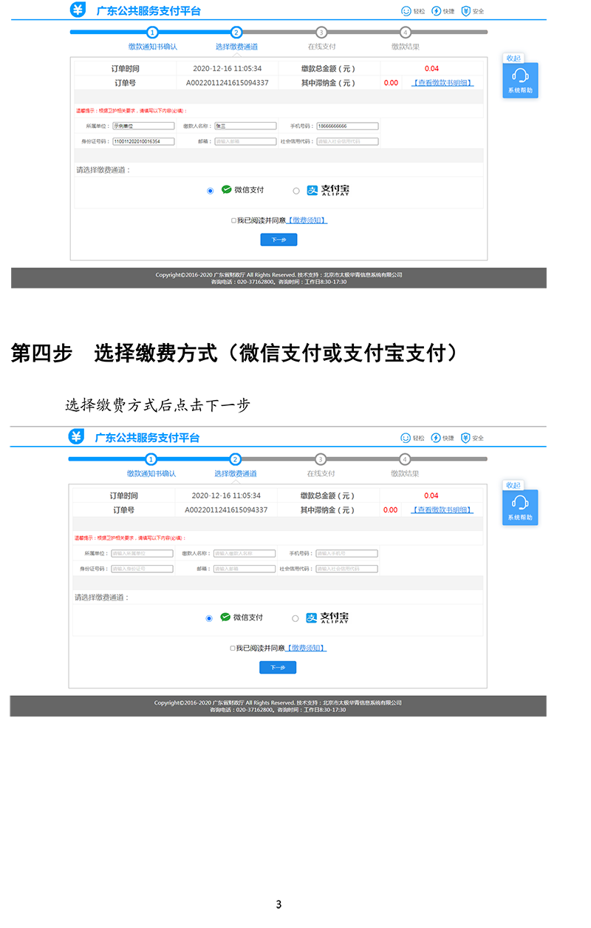Click 身份证号码 field containing 110011202010016354
591x928 pixels.
pos(143,141)
